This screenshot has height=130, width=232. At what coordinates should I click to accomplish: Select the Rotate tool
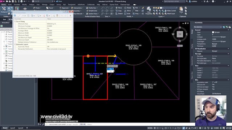click(x=128, y=8)
